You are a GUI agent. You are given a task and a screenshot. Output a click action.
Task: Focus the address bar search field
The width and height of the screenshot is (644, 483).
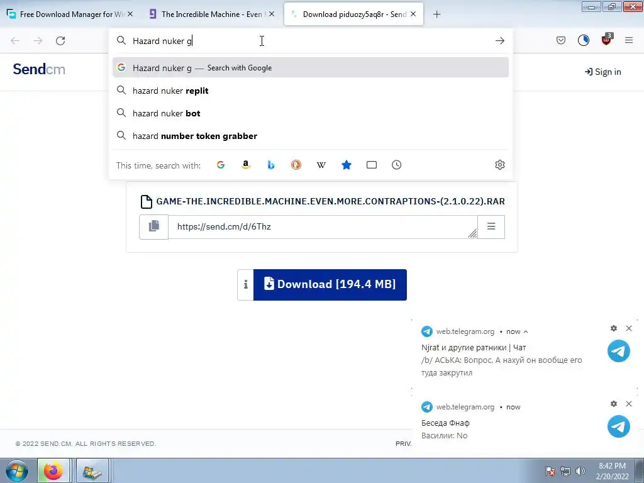311,41
